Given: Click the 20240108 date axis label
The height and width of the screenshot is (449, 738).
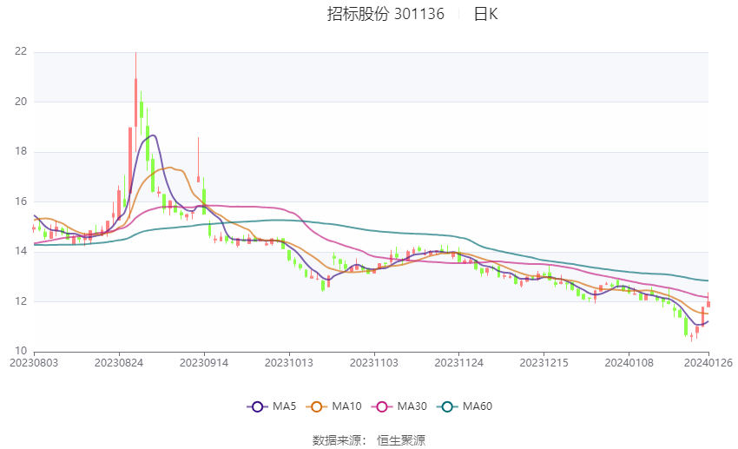Looking at the screenshot, I should click(629, 363).
